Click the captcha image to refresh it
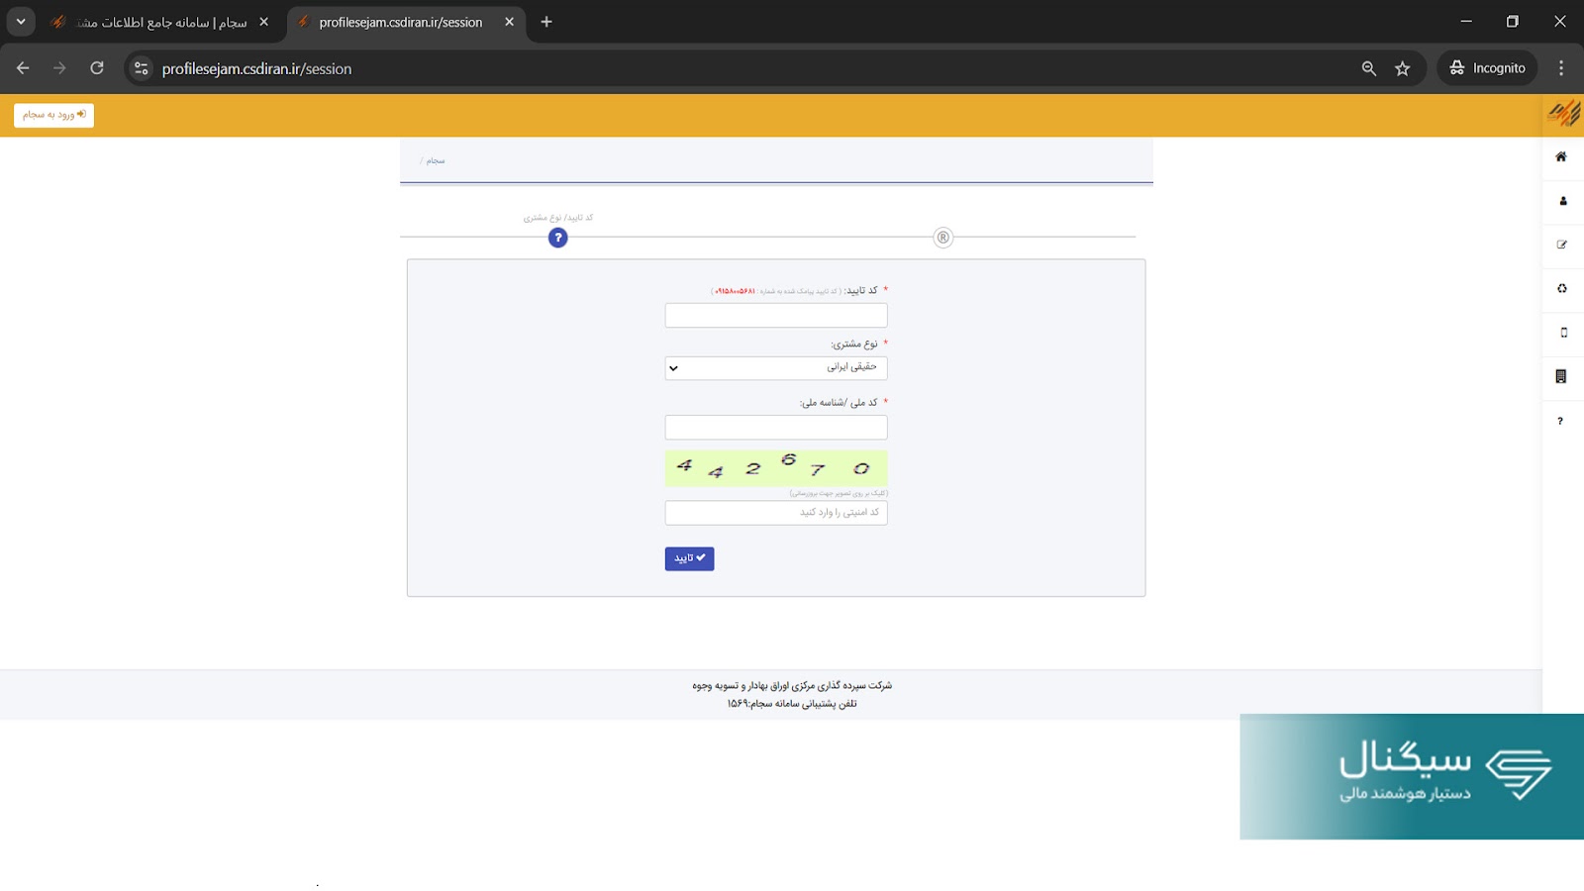 click(x=776, y=467)
